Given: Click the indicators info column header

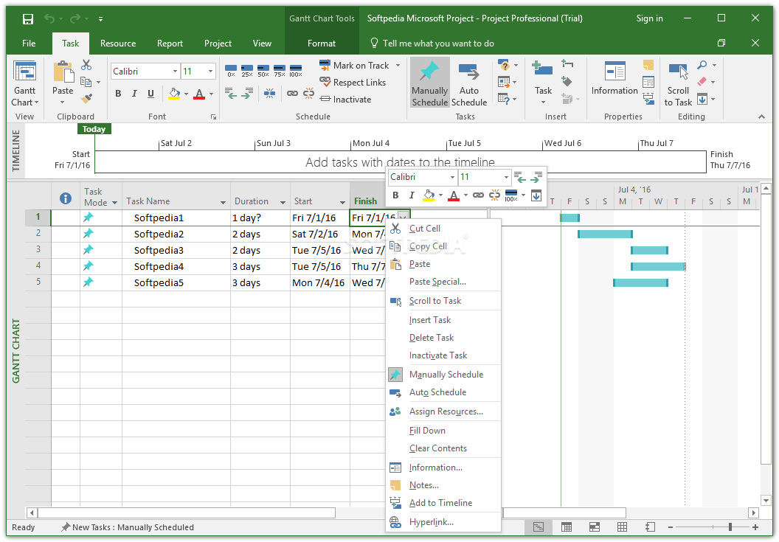Looking at the screenshot, I should (x=66, y=198).
